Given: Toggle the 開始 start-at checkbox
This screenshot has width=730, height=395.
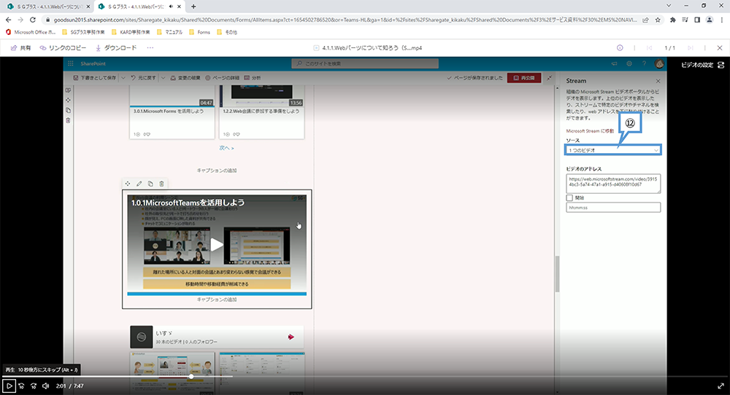Looking at the screenshot, I should (569, 198).
